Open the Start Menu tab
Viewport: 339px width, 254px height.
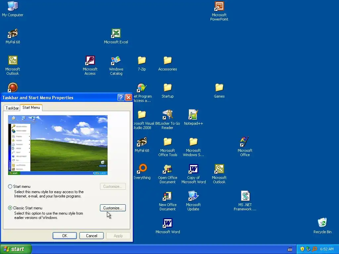pyautogui.click(x=31, y=107)
